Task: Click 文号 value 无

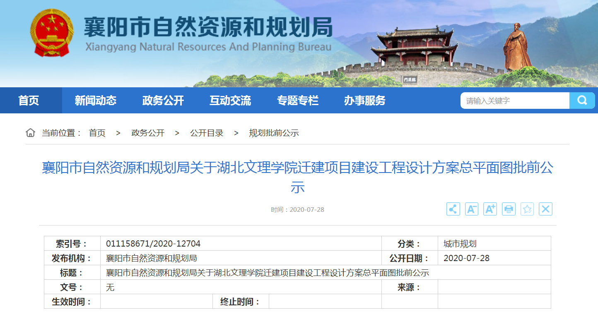Action: tap(110, 288)
